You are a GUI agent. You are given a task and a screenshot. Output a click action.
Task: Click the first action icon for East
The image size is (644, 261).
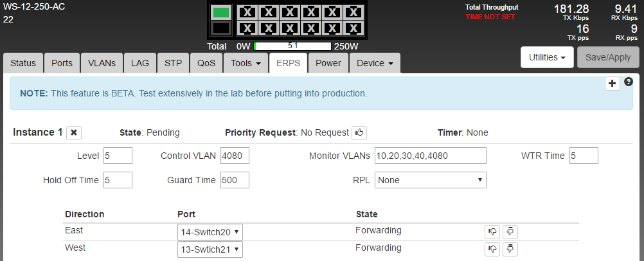[492, 231]
